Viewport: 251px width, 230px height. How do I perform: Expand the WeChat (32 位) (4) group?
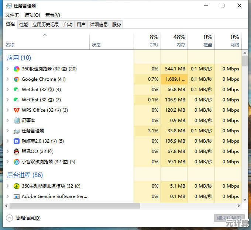tap(7, 90)
